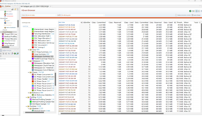The height and width of the screenshot is (116, 202).
Task: Click the Phases folder icon in event tree
Action: click(30, 72)
